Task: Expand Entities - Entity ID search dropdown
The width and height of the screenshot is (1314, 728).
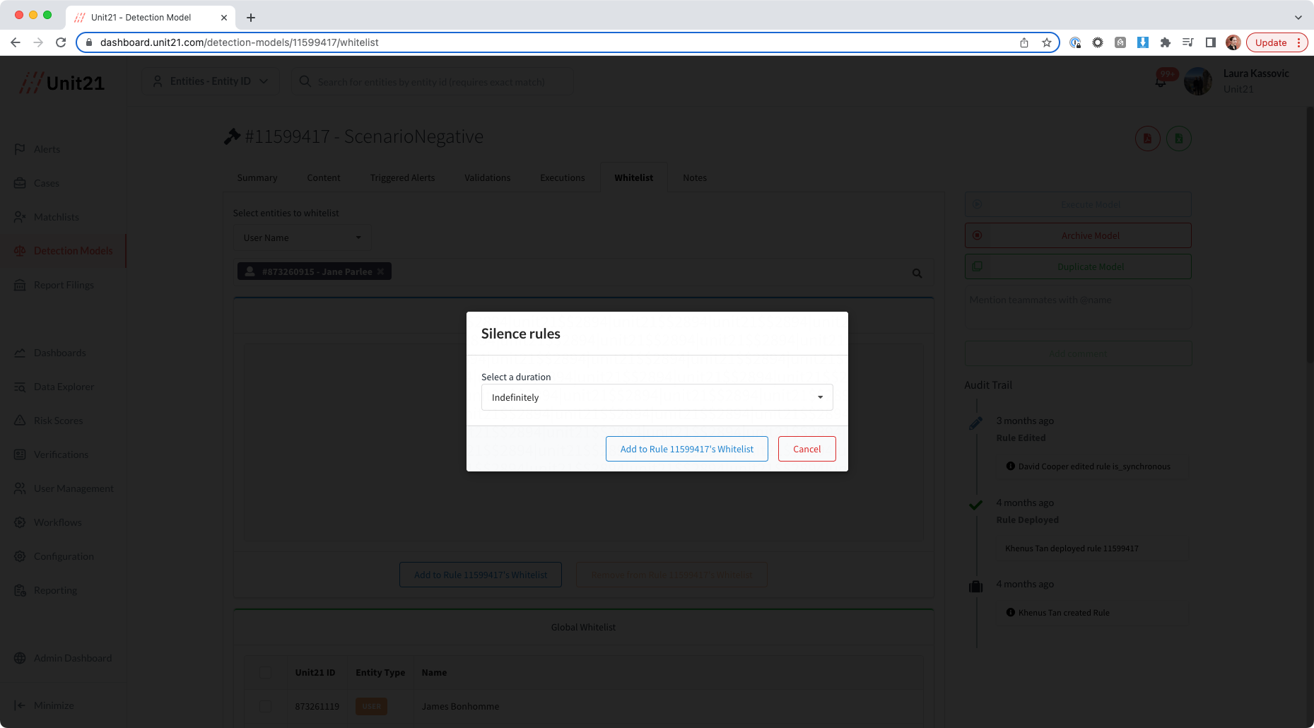Action: 211,81
